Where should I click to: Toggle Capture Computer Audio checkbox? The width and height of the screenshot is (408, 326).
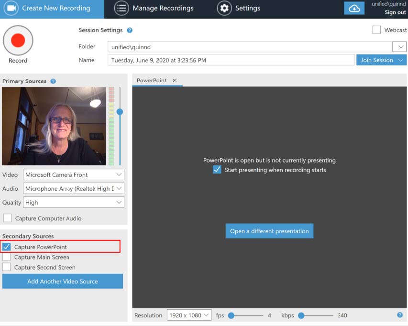[8, 218]
